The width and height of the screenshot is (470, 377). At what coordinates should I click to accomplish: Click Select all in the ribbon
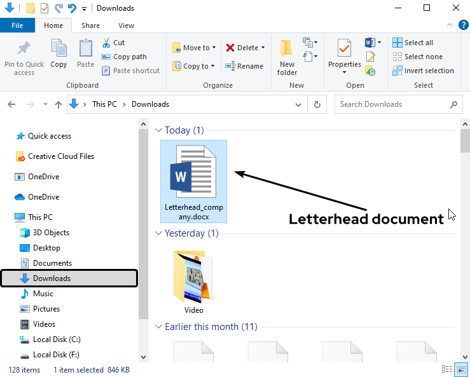click(x=413, y=43)
